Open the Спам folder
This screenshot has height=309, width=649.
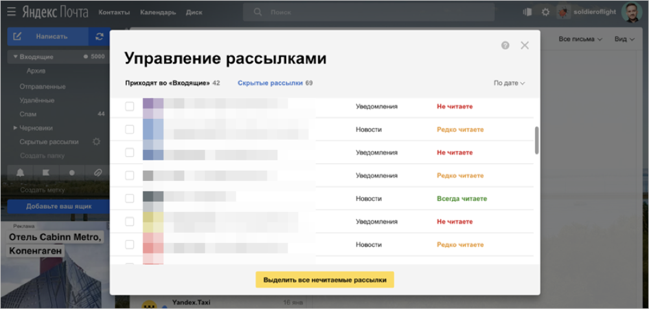(28, 114)
